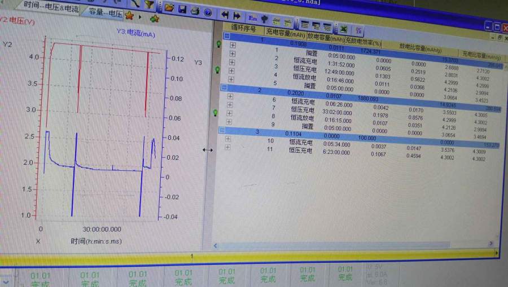Click the Excel export toolbar icon
Image resolution: width=508 pixels, height=287 pixels.
pyautogui.click(x=343, y=30)
